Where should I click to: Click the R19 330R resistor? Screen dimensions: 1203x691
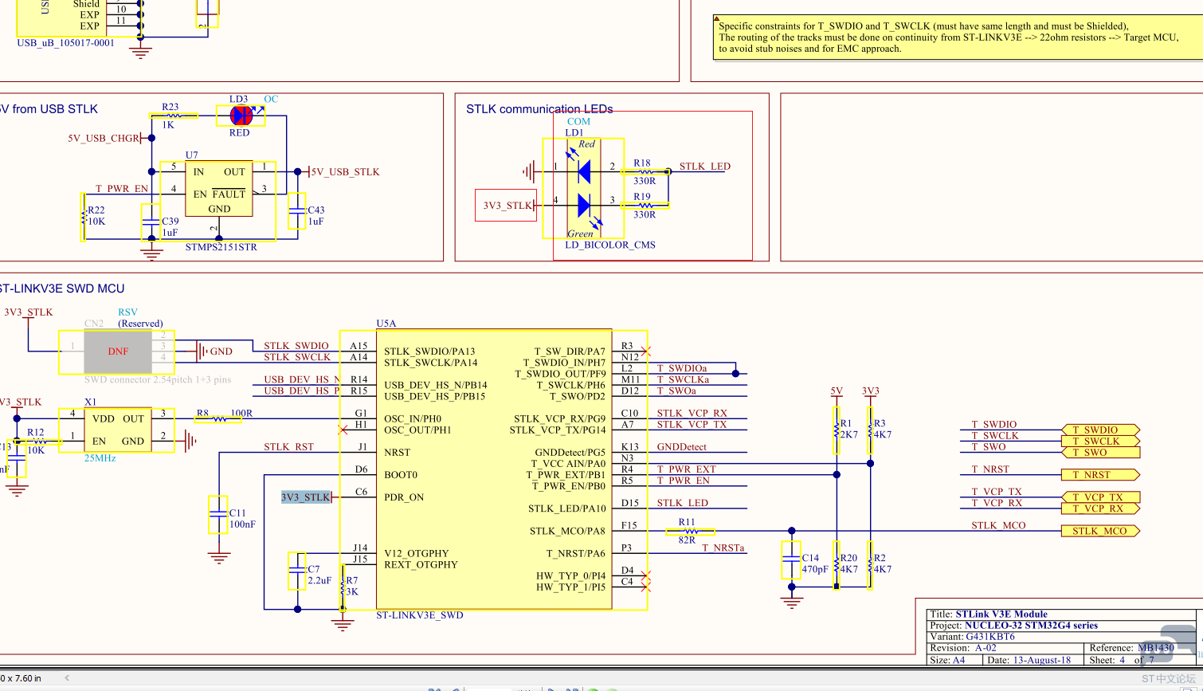645,206
